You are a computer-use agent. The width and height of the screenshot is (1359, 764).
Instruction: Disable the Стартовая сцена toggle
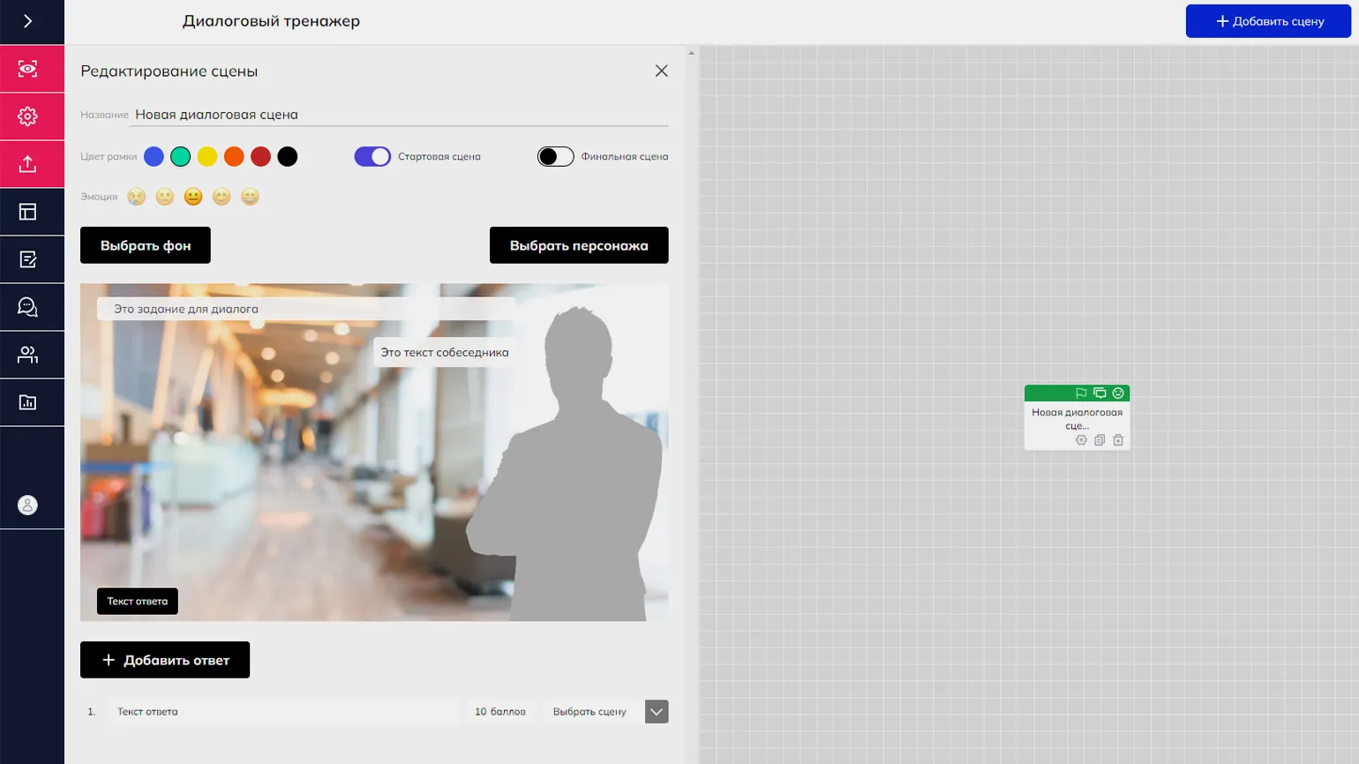click(x=372, y=156)
